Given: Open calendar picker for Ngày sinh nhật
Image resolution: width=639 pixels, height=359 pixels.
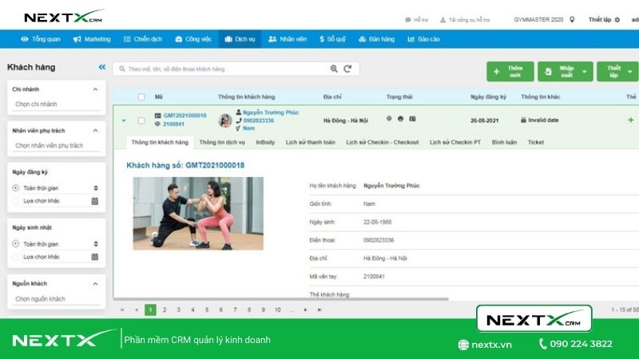Looking at the screenshot, I should tap(95, 257).
